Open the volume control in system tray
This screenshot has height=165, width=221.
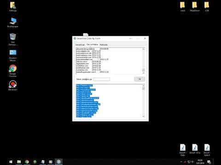point(193,162)
